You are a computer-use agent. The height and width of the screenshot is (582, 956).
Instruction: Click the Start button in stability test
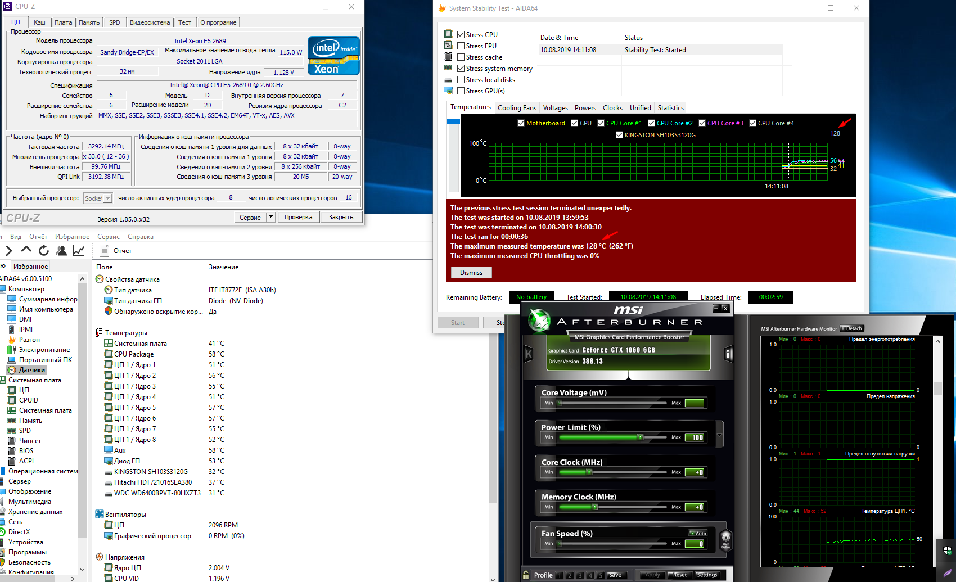tap(458, 323)
